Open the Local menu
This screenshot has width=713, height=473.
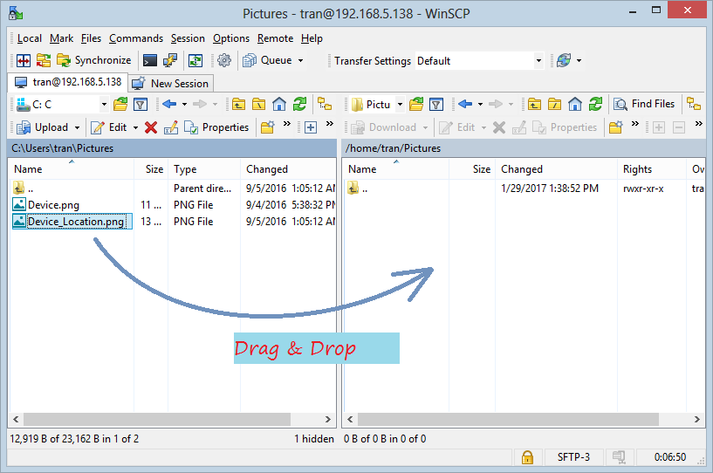pyautogui.click(x=30, y=38)
